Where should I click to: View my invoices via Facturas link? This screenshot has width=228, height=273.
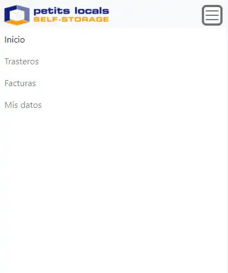[x=20, y=83]
